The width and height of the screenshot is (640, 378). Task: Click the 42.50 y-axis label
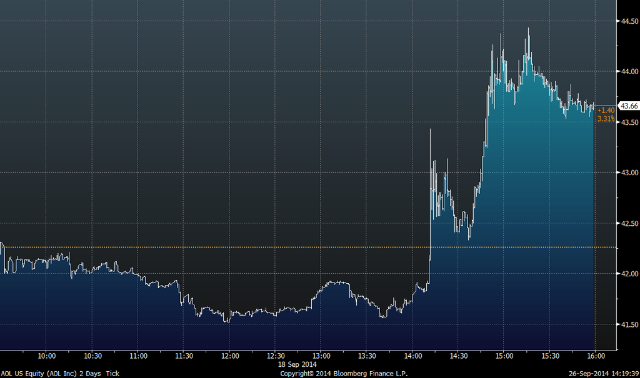pyautogui.click(x=629, y=223)
